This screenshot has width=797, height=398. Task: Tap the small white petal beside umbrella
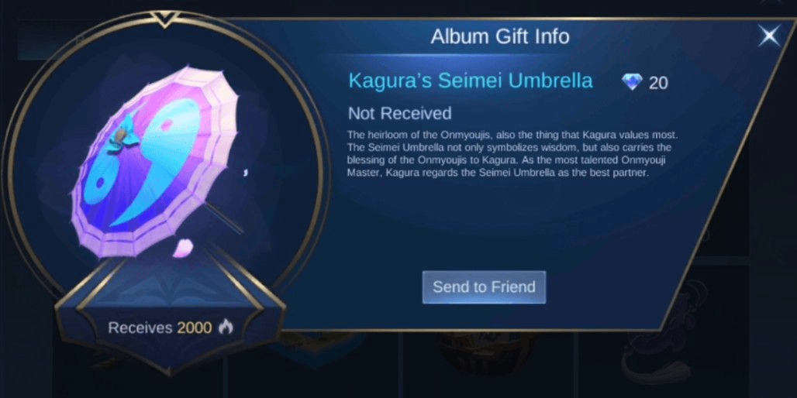(x=246, y=173)
